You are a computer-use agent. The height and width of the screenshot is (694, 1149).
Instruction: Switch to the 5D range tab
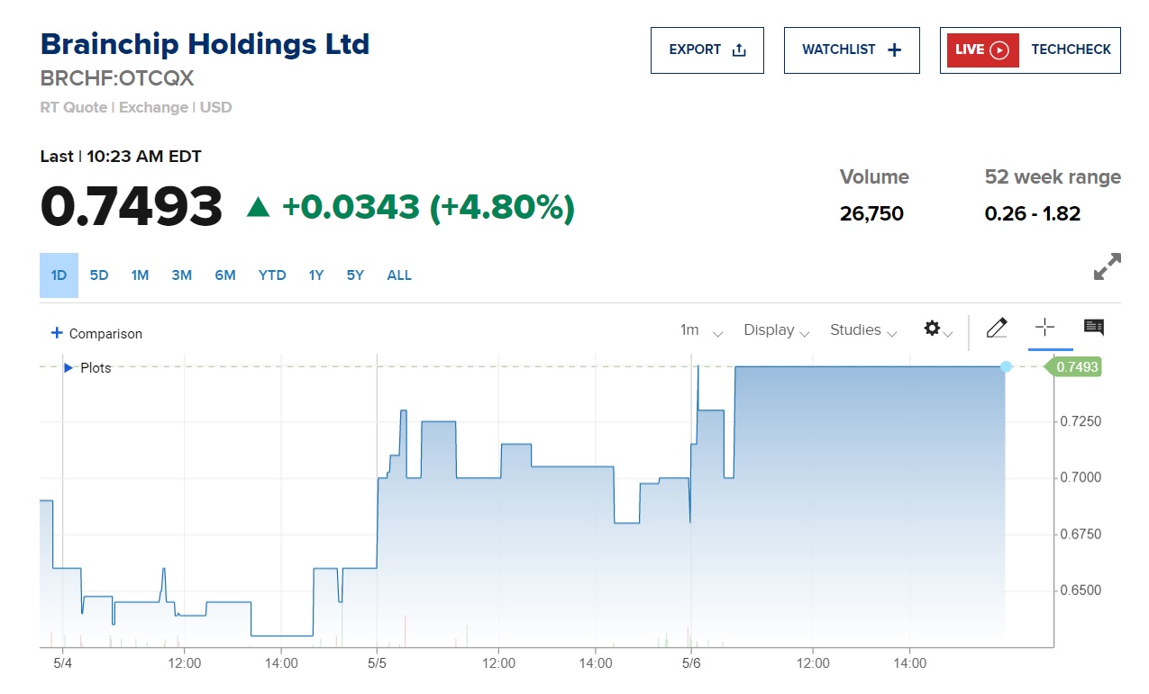(x=99, y=275)
